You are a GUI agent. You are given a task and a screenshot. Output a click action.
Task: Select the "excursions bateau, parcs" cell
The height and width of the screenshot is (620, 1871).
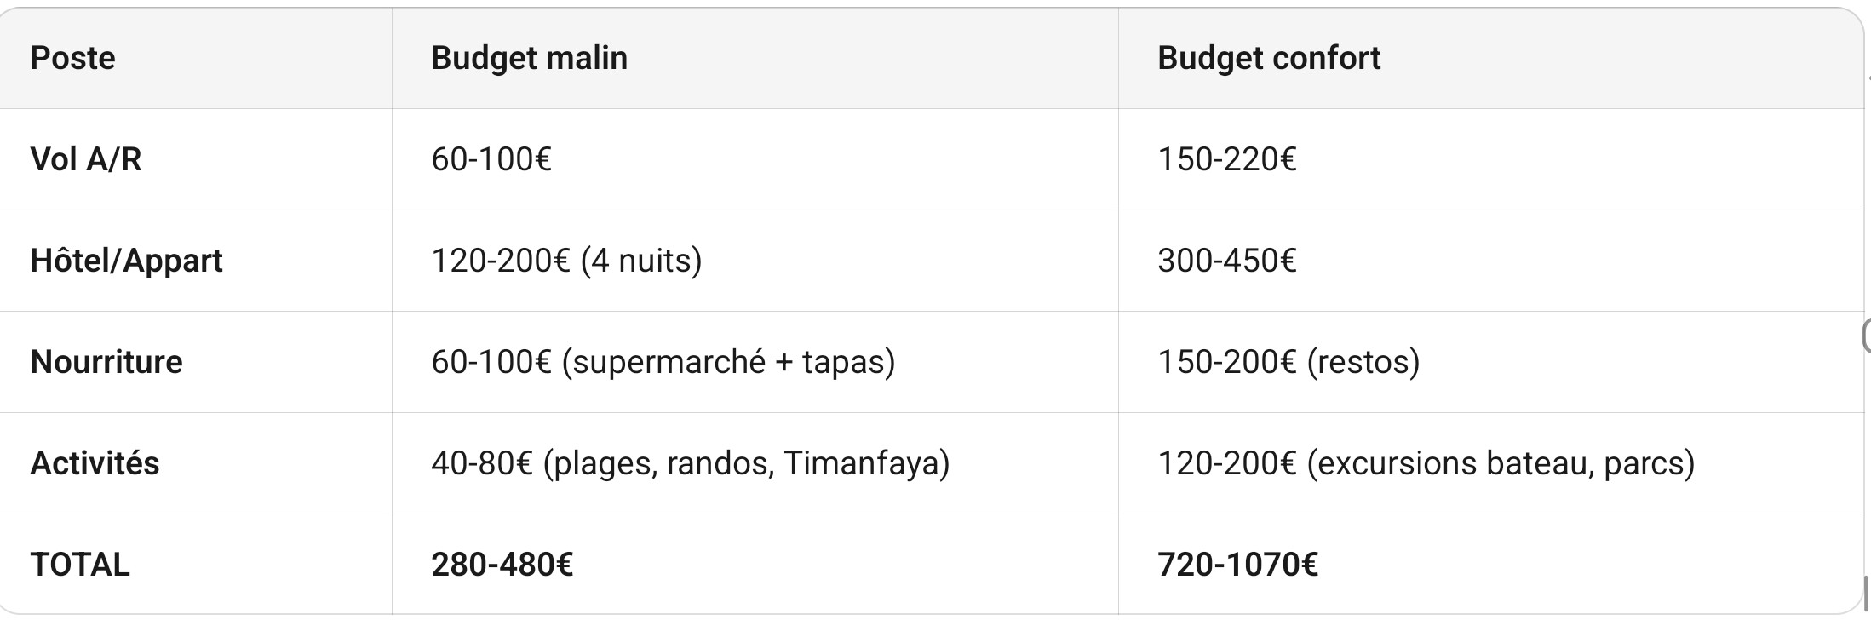[1426, 463]
